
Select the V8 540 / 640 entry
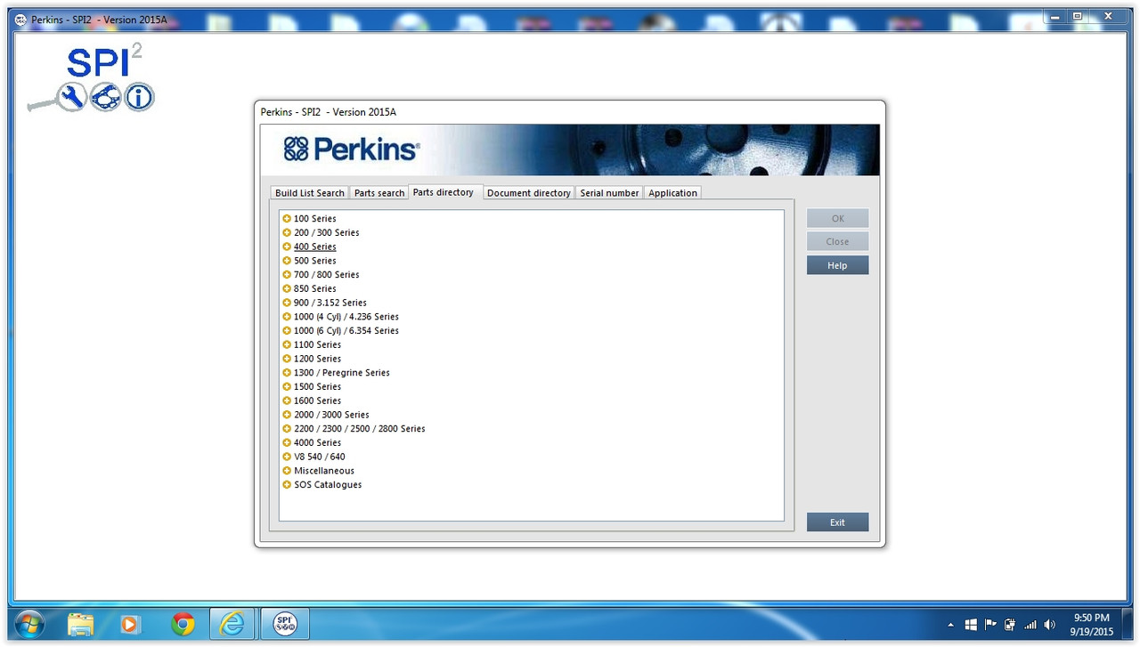(x=320, y=457)
